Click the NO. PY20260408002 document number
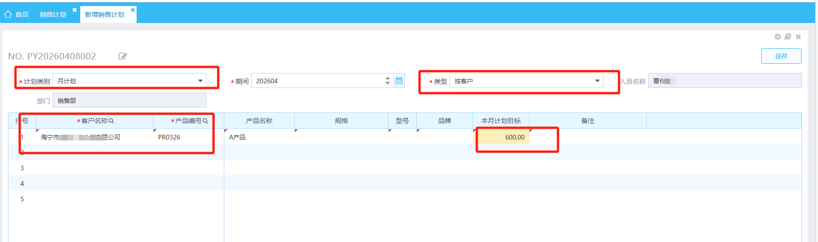The image size is (818, 242). click(x=52, y=56)
